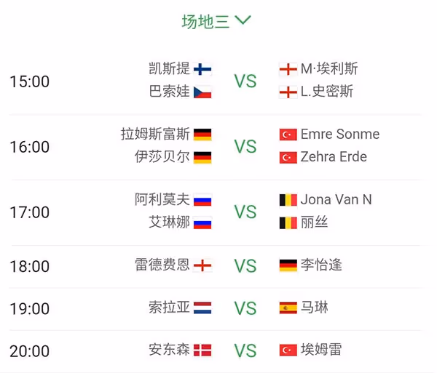437x373 pixels.
Task: Click the 17:00 time slot
Action: 30,212
